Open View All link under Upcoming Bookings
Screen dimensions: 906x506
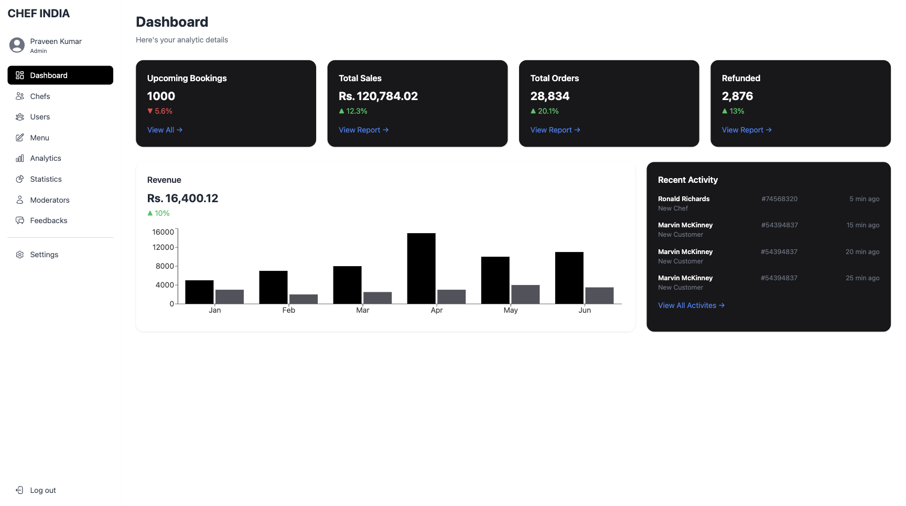[x=165, y=130]
